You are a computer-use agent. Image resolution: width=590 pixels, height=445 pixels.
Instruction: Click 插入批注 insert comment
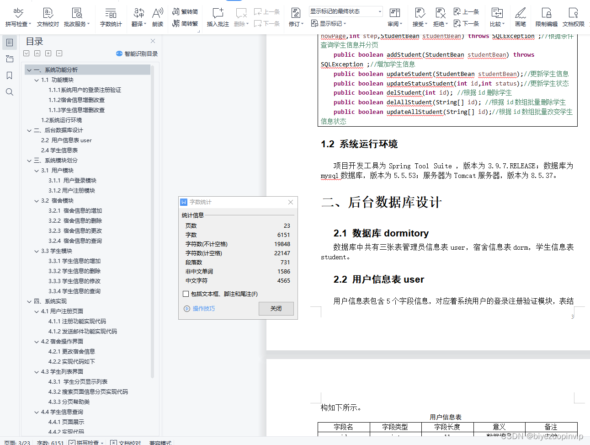coord(218,17)
